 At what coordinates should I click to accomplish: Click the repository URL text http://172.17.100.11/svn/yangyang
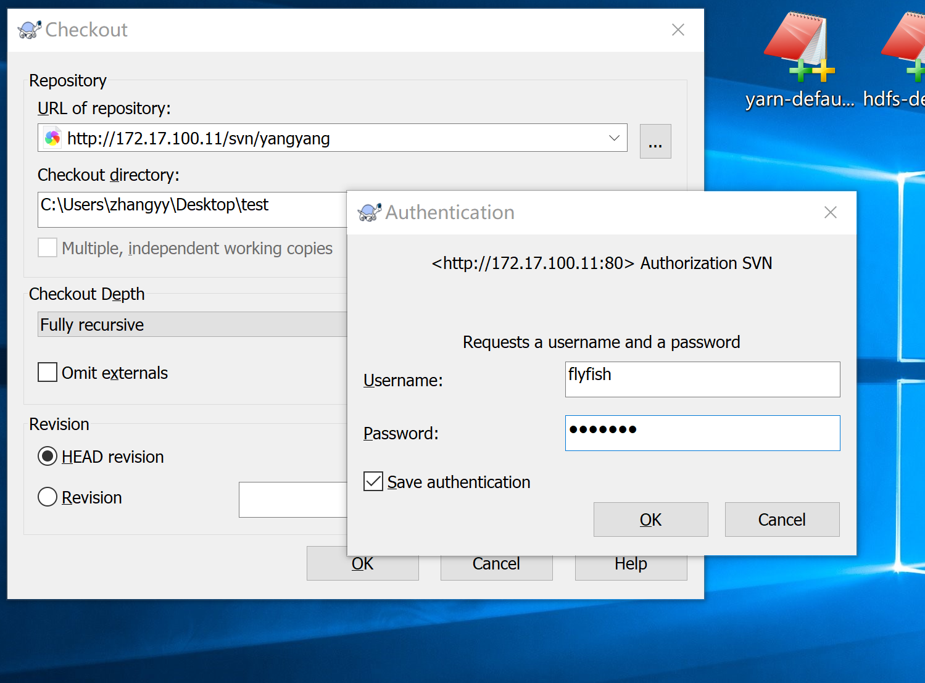199,138
